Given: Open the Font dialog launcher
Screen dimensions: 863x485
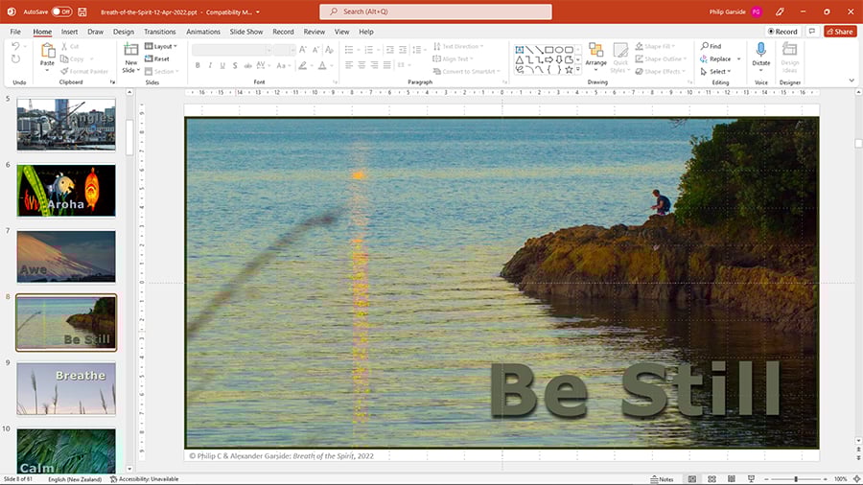Looking at the screenshot, I should (x=335, y=81).
